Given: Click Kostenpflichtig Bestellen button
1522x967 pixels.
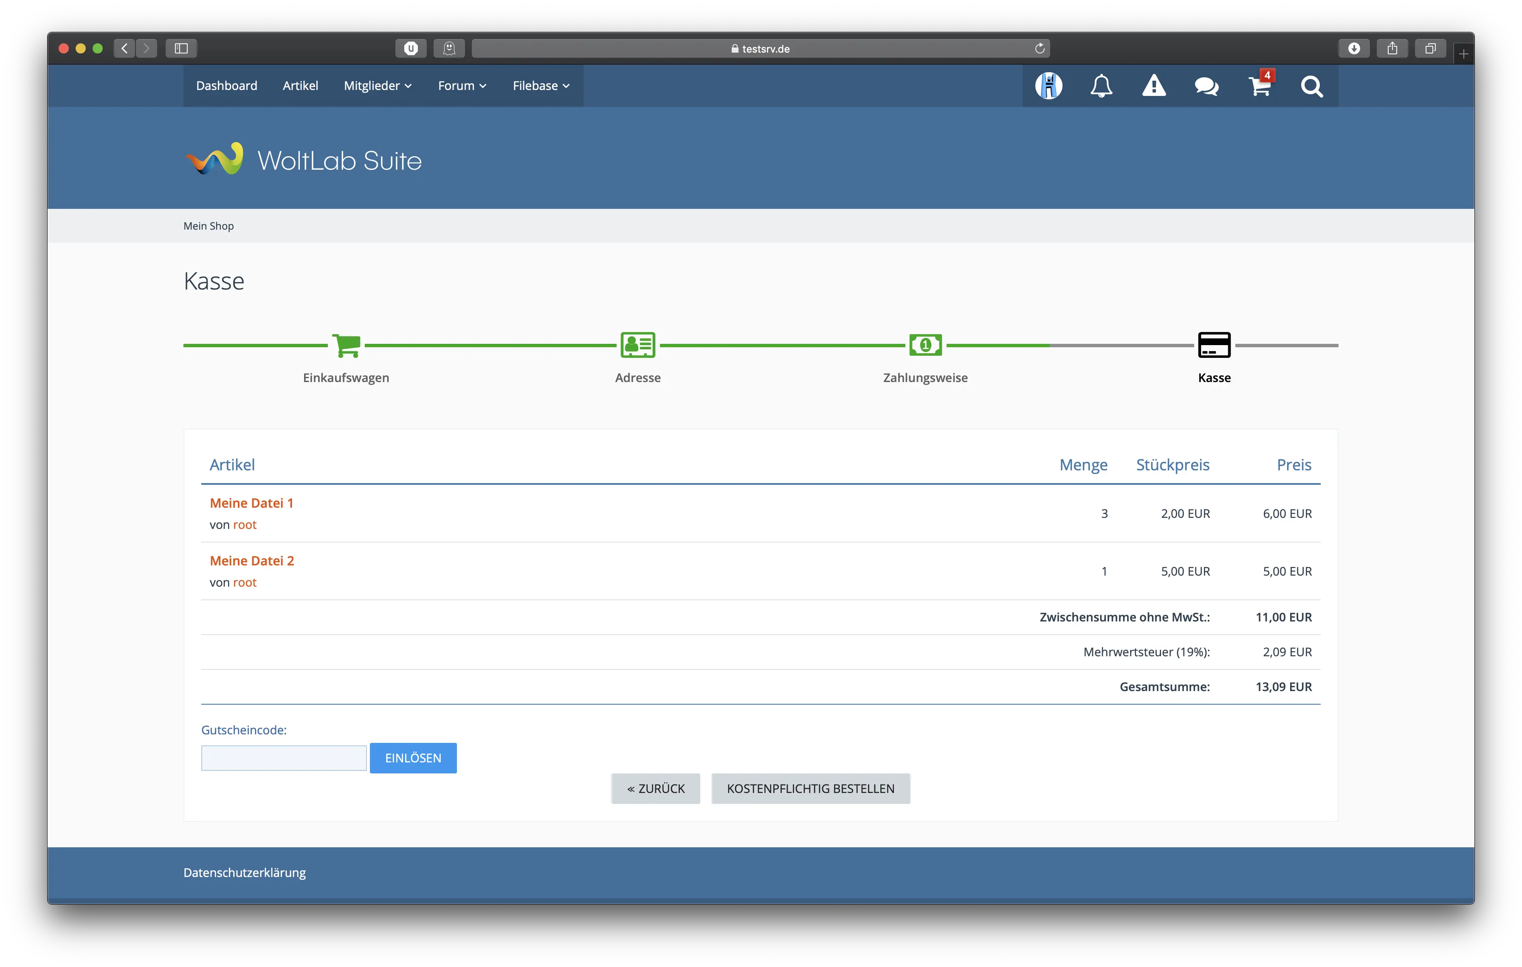Looking at the screenshot, I should coord(810,788).
